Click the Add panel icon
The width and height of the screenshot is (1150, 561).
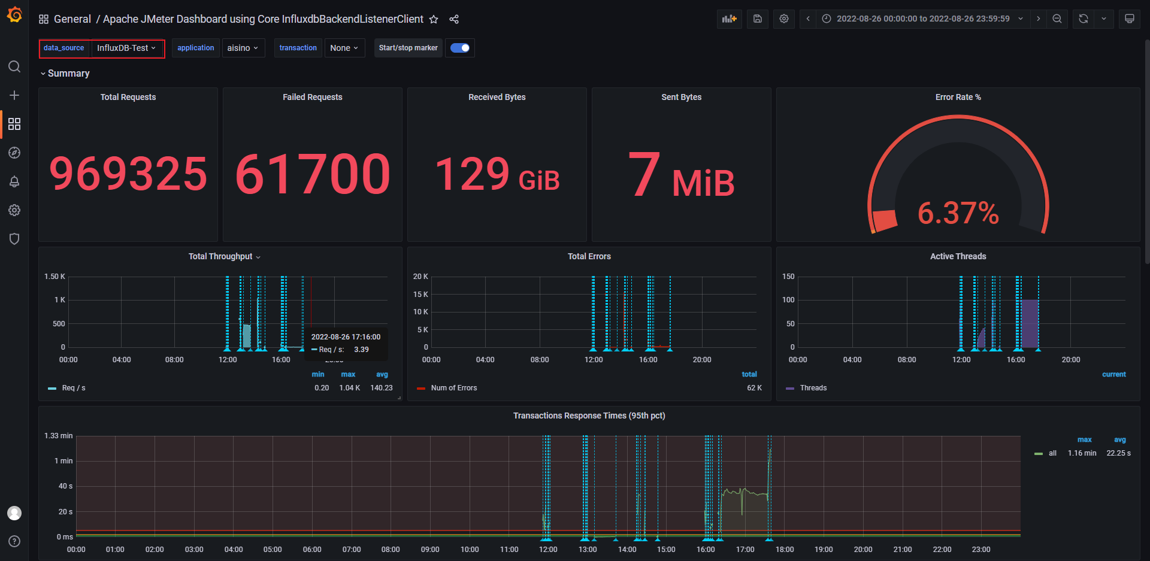tap(729, 19)
